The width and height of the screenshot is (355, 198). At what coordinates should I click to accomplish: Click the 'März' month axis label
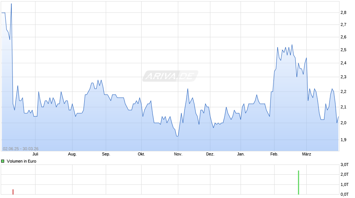307,154
